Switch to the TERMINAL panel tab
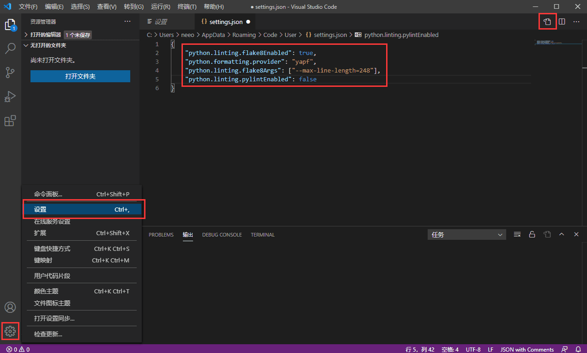 click(263, 235)
